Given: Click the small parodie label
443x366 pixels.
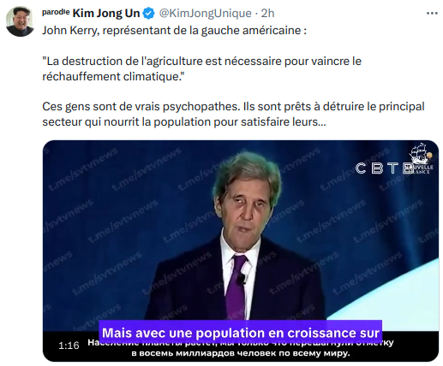Looking at the screenshot, I should [x=56, y=12].
